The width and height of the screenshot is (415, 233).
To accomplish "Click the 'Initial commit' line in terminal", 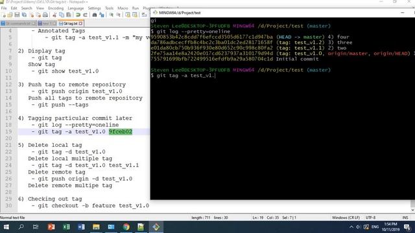I will (x=235, y=59).
